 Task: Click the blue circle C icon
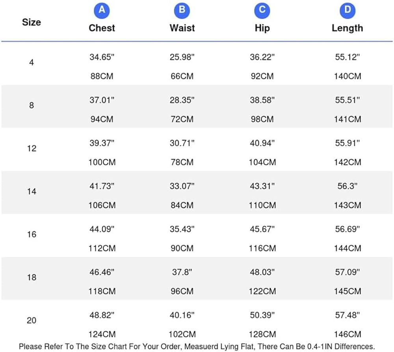pyautogui.click(x=262, y=10)
